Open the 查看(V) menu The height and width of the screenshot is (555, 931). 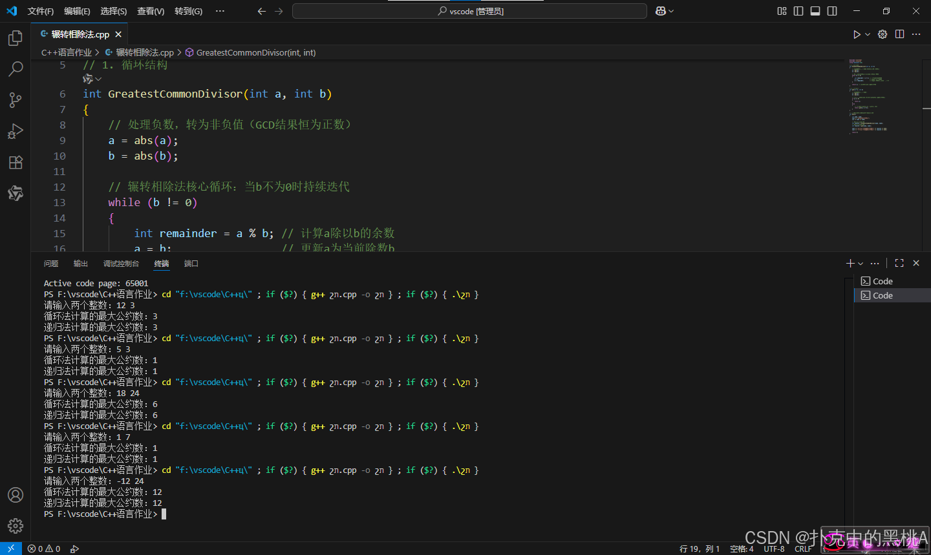click(151, 11)
